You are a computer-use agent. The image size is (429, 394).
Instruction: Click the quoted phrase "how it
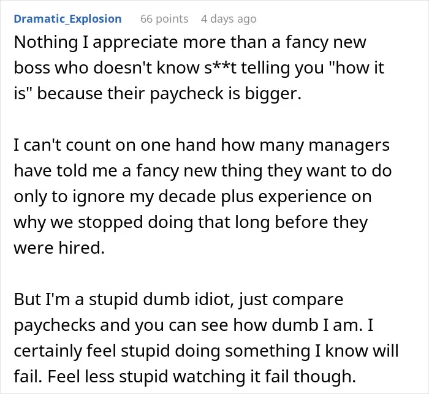click(x=357, y=68)
